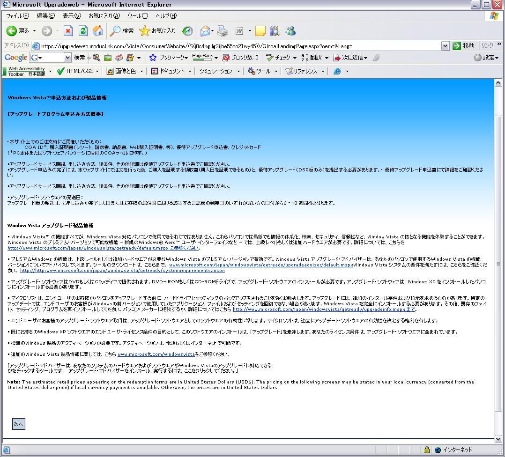
Task: Open the ヘルプ(H) menu
Action: pyautogui.click(x=166, y=16)
